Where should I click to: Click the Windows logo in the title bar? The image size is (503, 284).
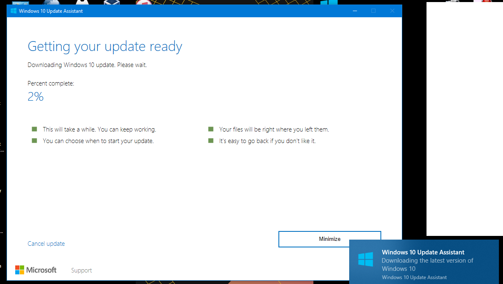coord(14,11)
